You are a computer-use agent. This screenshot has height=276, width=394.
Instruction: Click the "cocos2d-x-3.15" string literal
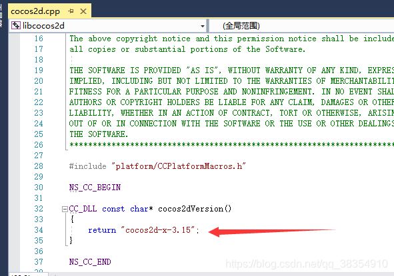pos(158,230)
